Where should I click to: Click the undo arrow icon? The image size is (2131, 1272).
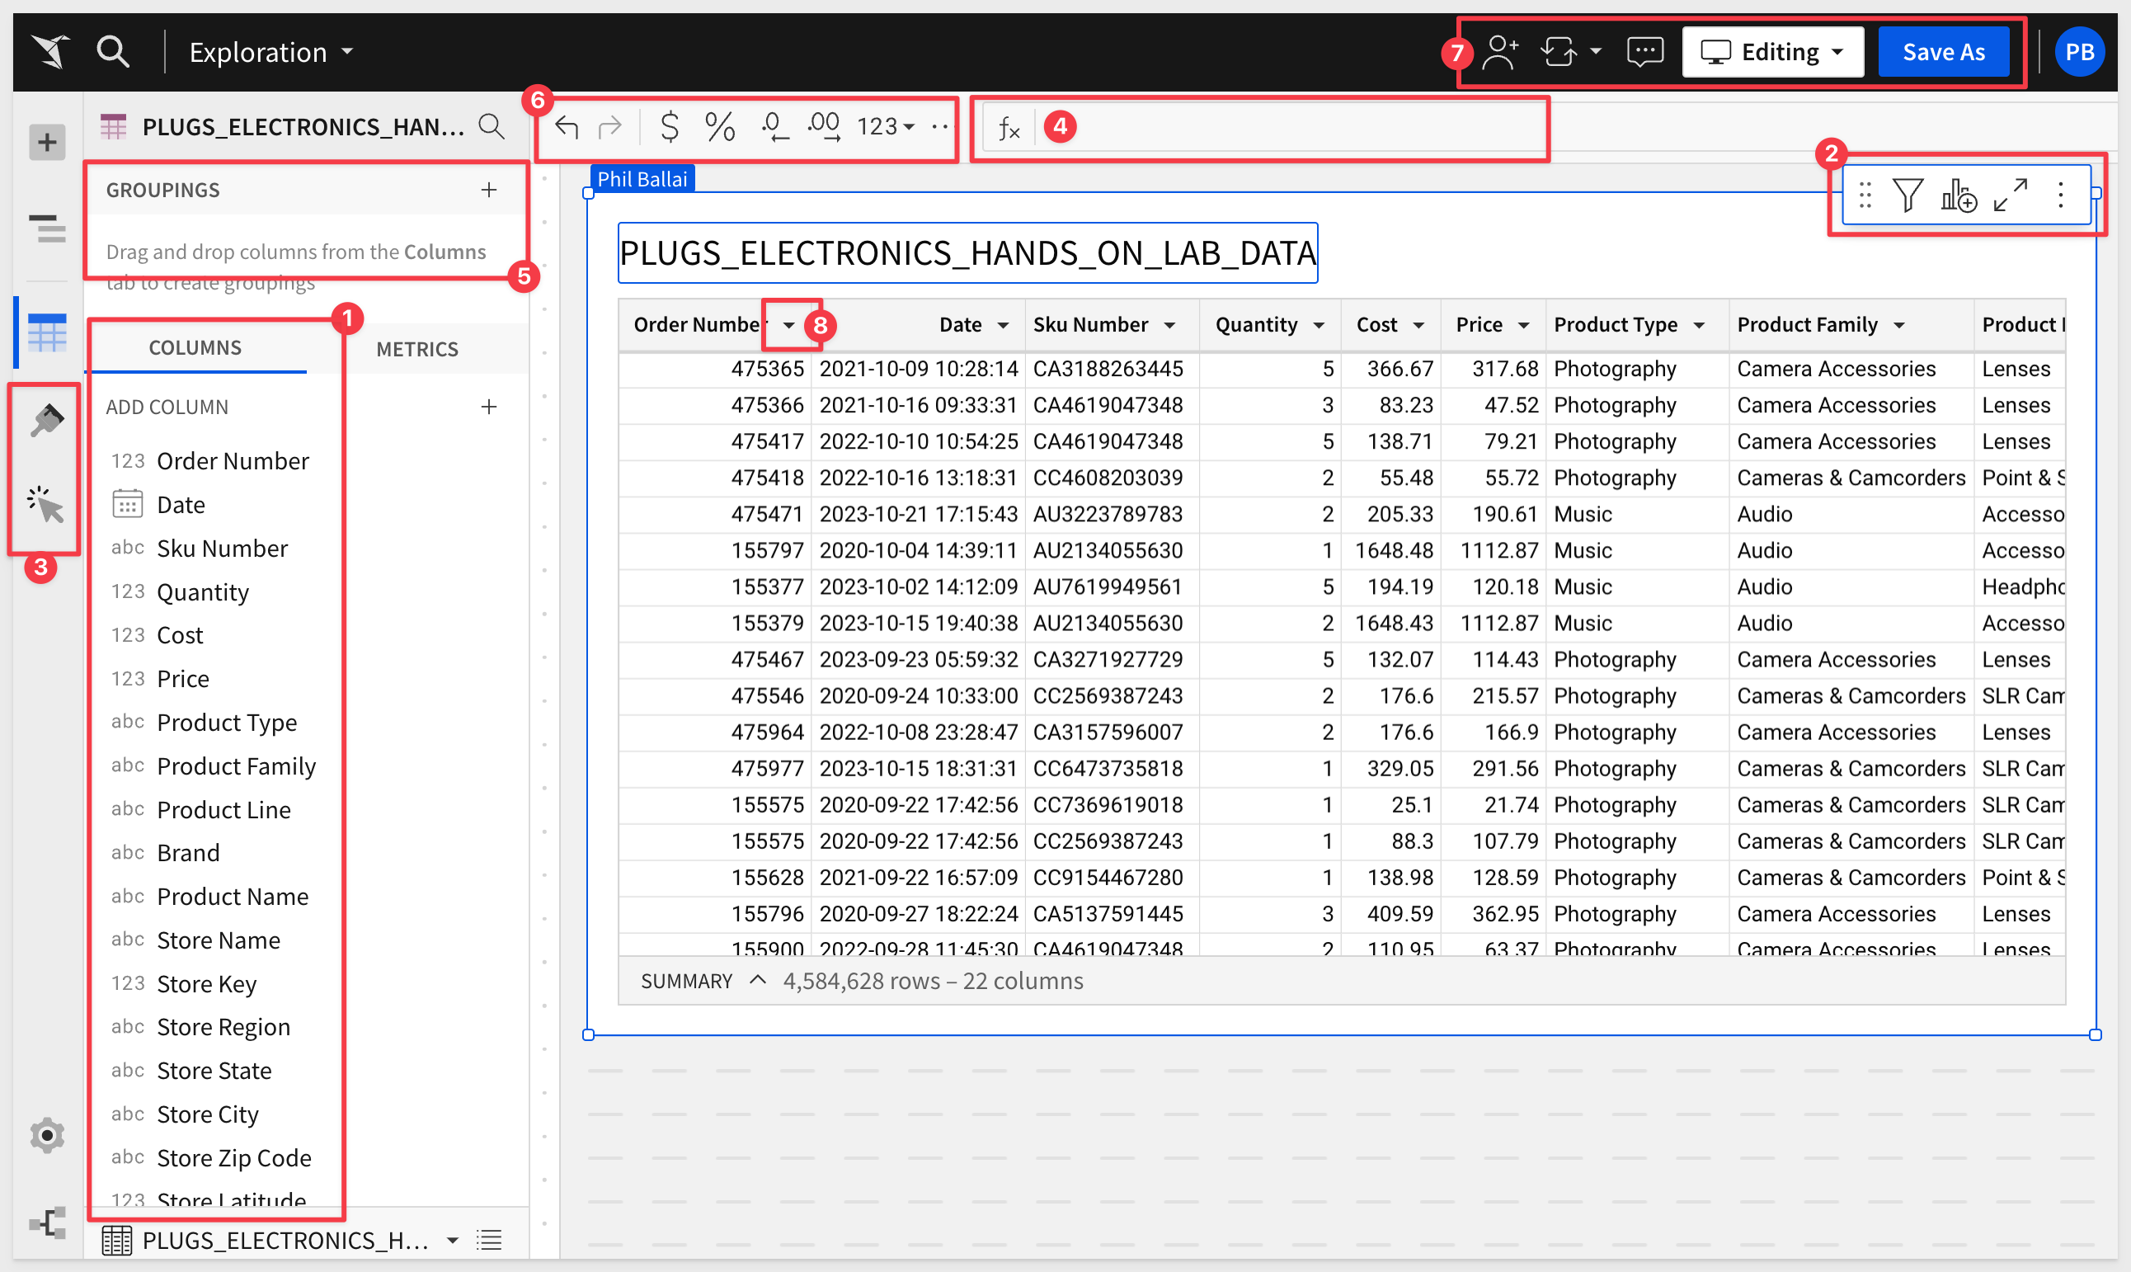[567, 127]
